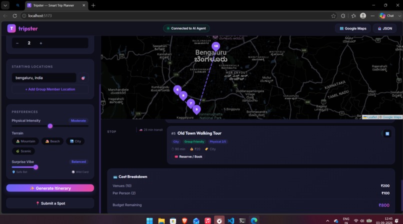Viewport: 403px width, 224px height.
Task: Open the JSON export button
Action: pos(385,28)
